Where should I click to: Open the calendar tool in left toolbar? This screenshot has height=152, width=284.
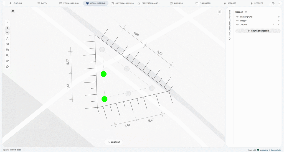click(7, 50)
